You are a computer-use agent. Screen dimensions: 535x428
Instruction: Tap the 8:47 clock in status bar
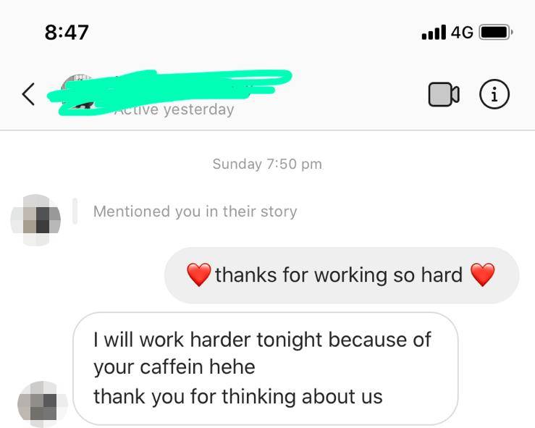point(67,33)
